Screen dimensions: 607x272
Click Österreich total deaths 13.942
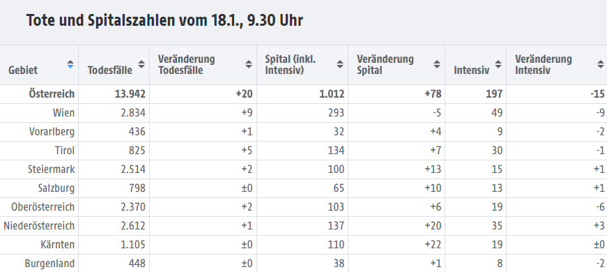(130, 93)
